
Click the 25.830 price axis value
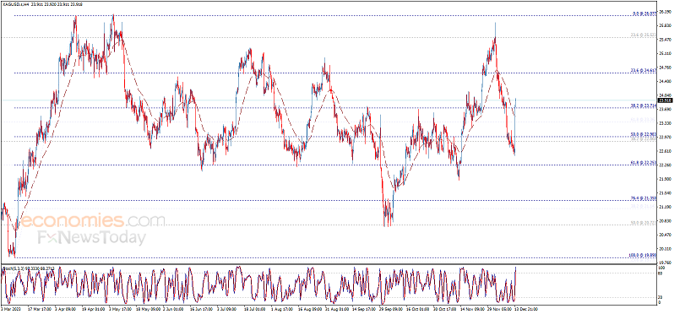pyautogui.click(x=665, y=26)
